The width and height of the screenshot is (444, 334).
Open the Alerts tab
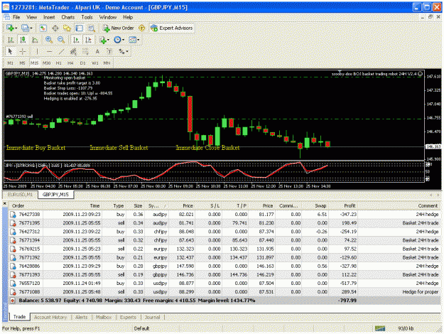click(81, 317)
